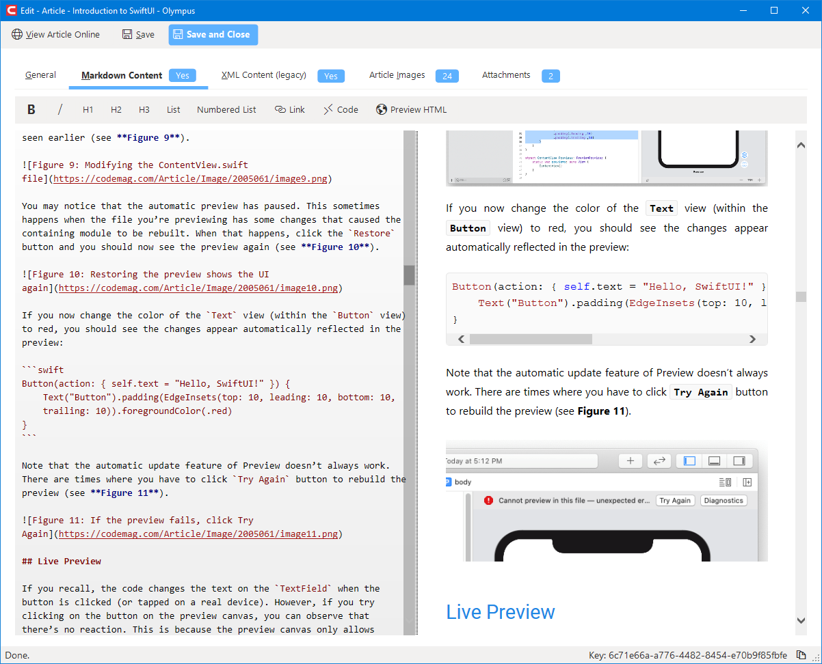Click the image11.png URL in markdown editor

tap(198, 534)
